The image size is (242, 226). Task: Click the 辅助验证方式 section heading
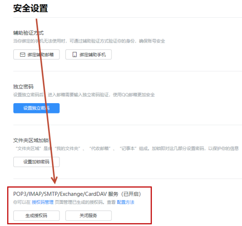(28, 33)
